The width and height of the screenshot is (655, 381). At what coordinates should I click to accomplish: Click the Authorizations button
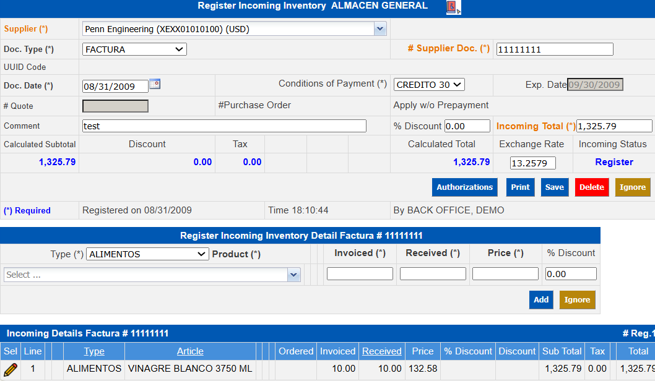point(464,187)
